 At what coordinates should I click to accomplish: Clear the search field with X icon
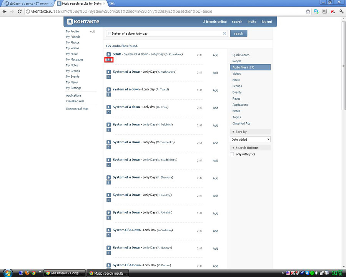[225, 33]
